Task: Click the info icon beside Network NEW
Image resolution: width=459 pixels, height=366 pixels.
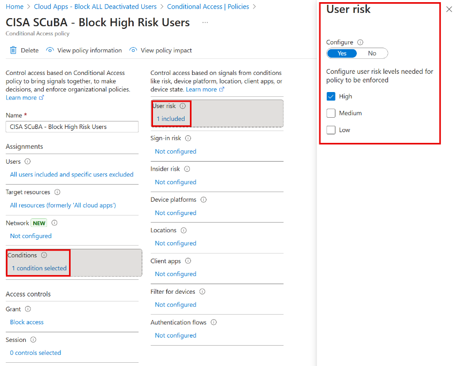Action: pos(54,223)
